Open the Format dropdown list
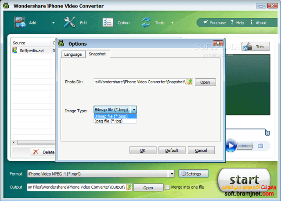 172,174
